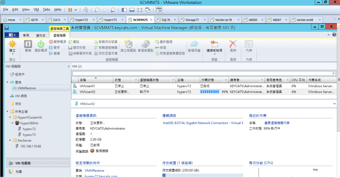The image size is (340, 178).
Task: Click the 連線或檢視 (Connect or view) icon
Action: pos(214,44)
